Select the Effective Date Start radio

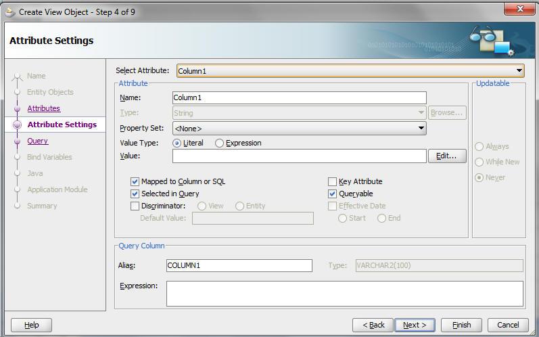[342, 218]
